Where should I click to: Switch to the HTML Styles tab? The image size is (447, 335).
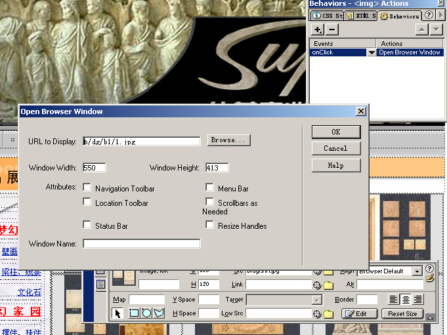(x=361, y=16)
